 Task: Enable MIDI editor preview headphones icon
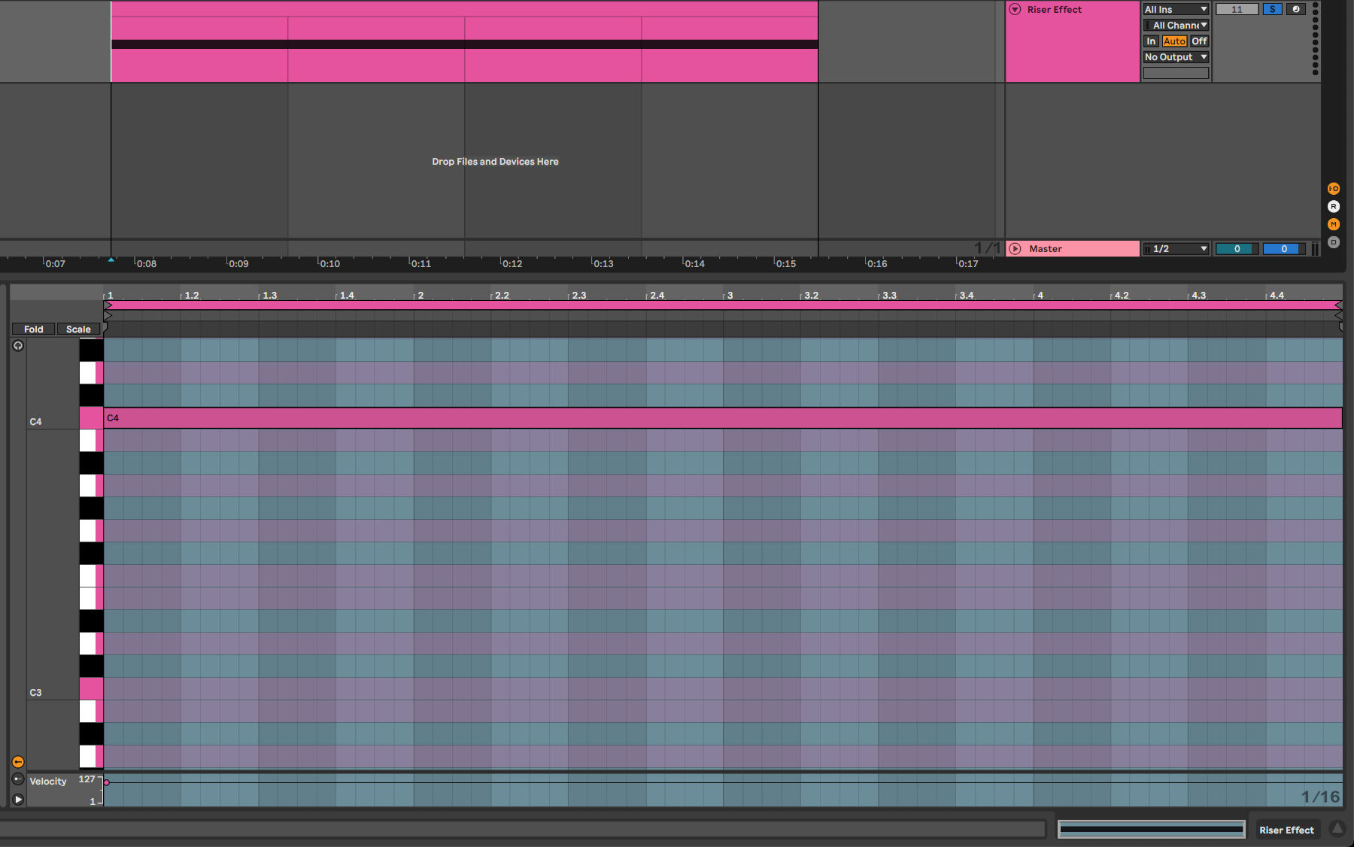[18, 346]
